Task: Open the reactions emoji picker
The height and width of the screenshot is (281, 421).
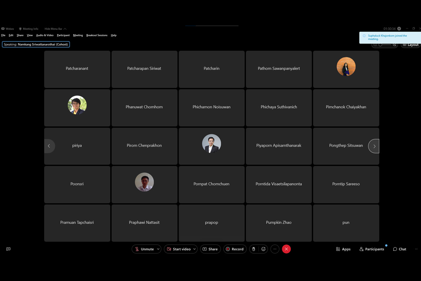Action: (x=263, y=249)
